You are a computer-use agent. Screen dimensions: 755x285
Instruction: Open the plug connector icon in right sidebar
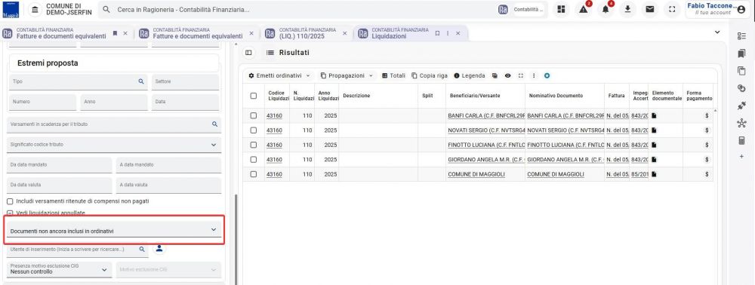(x=741, y=106)
